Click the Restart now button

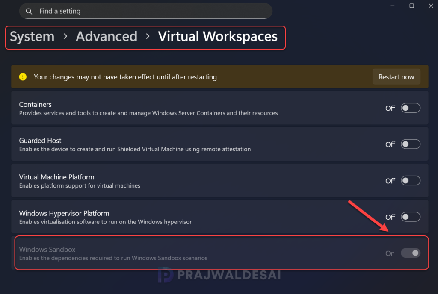click(396, 77)
